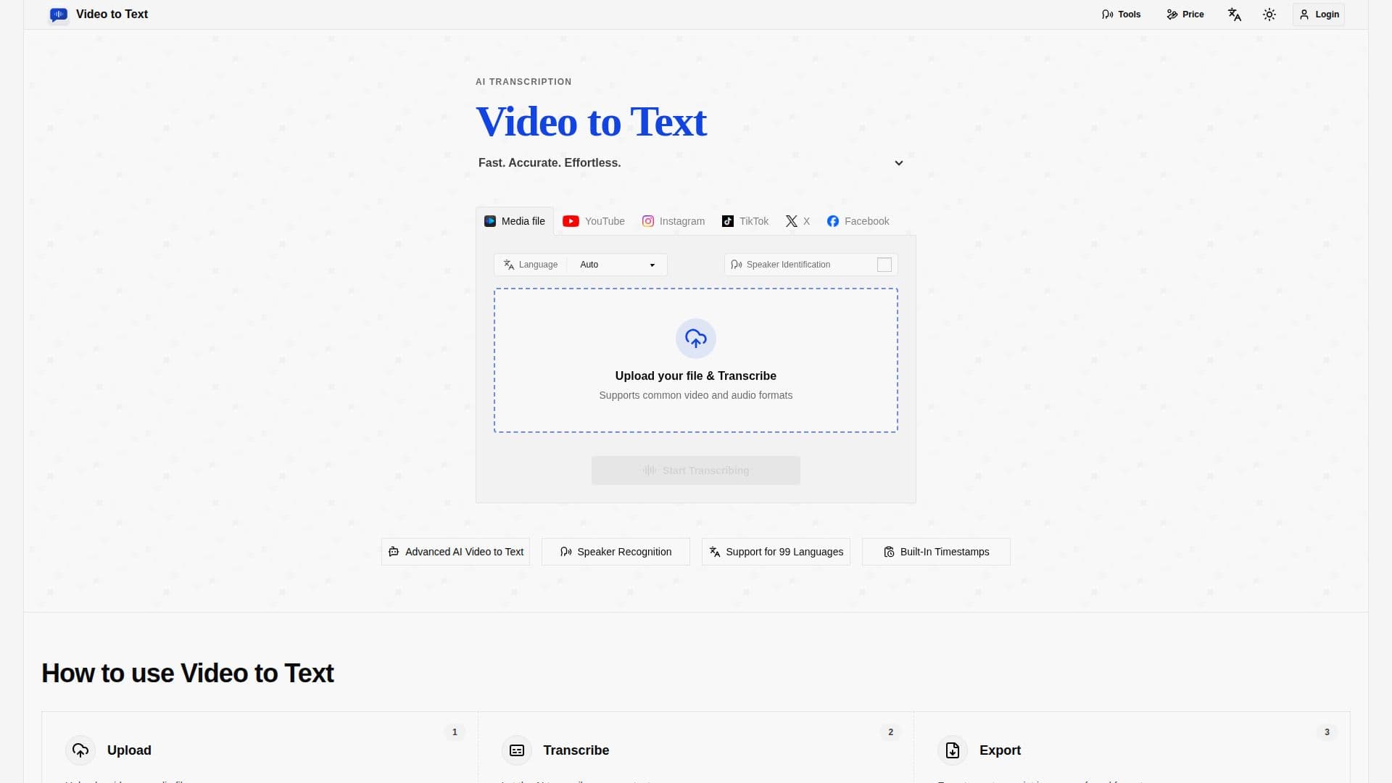The width and height of the screenshot is (1392, 783).
Task: Click the Language translate icon in settings
Action: click(x=509, y=265)
